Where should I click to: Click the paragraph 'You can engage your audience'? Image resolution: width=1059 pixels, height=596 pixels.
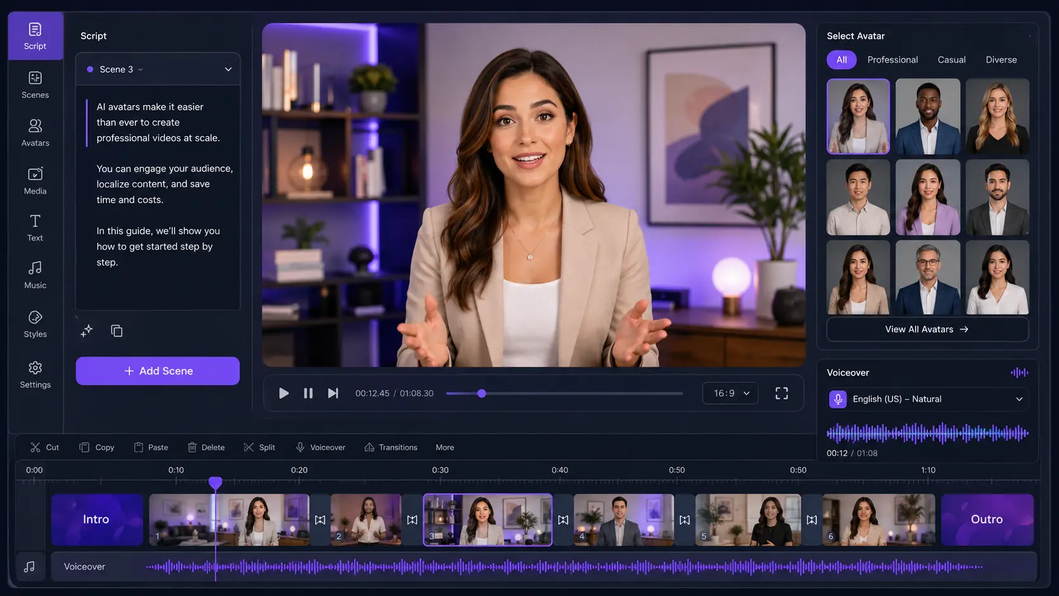pos(165,184)
